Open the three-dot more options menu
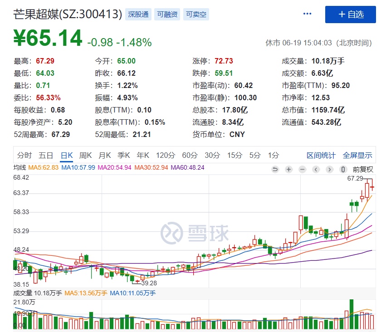This screenshot has width=386, height=332. pos(308,14)
